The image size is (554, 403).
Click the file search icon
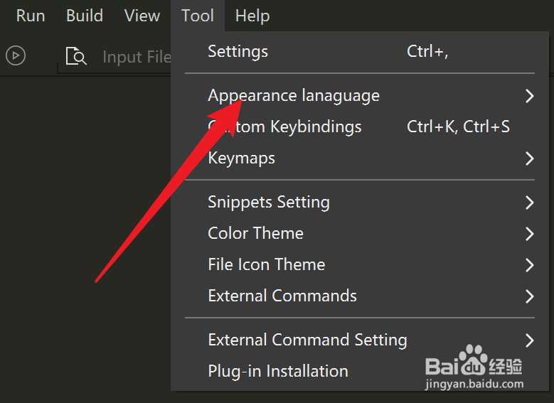point(75,57)
